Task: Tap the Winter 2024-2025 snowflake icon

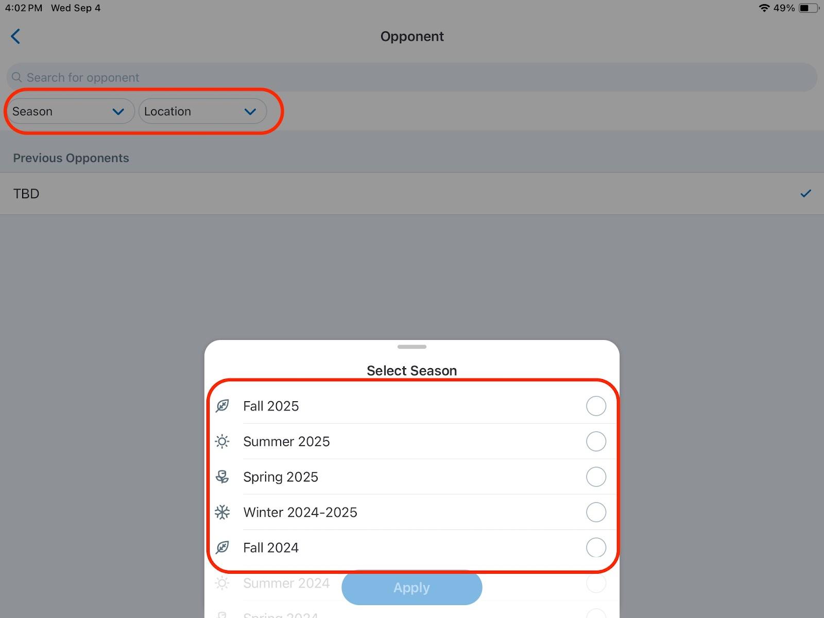Action: click(222, 512)
